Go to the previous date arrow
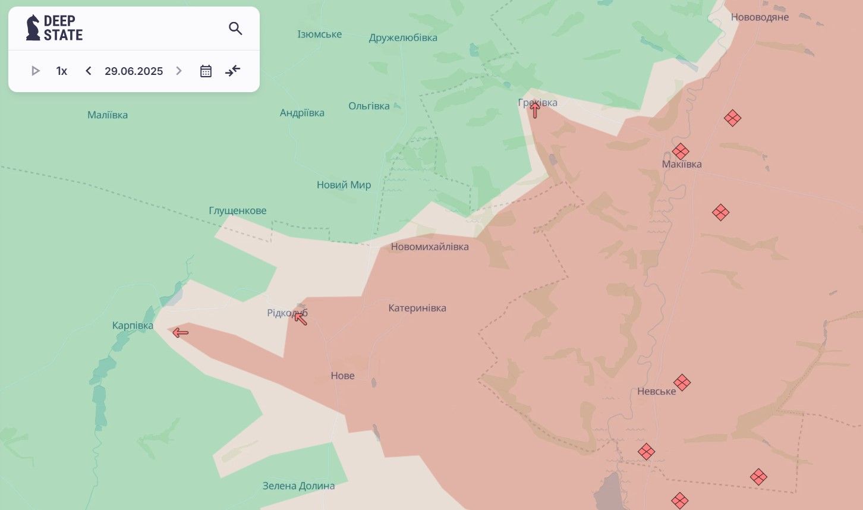Viewport: 863px width, 510px height. (89, 71)
